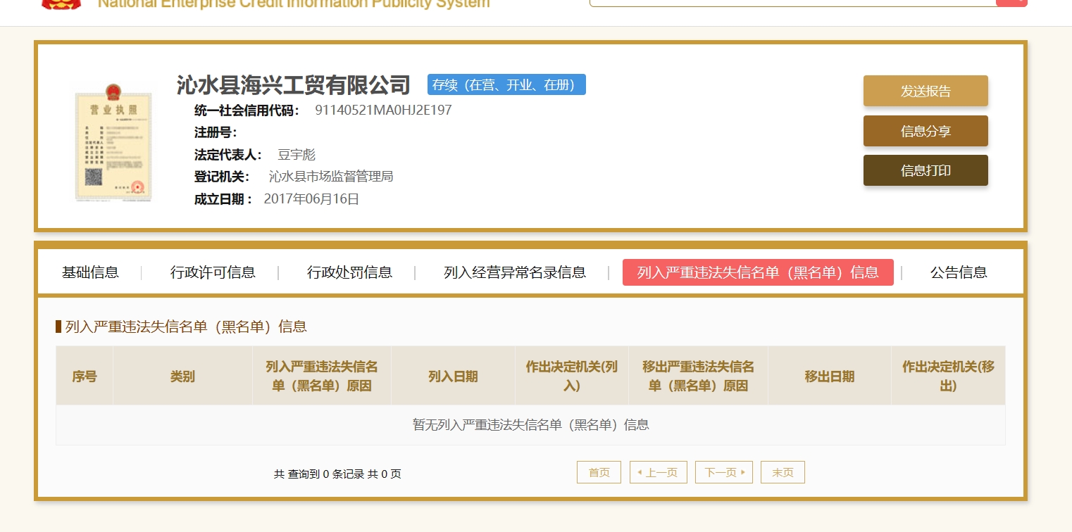Image resolution: width=1072 pixels, height=532 pixels.
Task: Click the national emblem logo icon
Action: point(61,4)
